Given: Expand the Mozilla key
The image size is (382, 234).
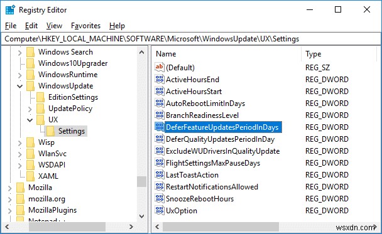Looking at the screenshot, I should point(10,188).
